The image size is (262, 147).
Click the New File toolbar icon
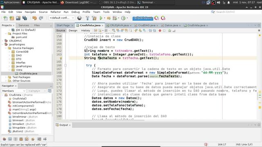pyautogui.click(x=5, y=18)
